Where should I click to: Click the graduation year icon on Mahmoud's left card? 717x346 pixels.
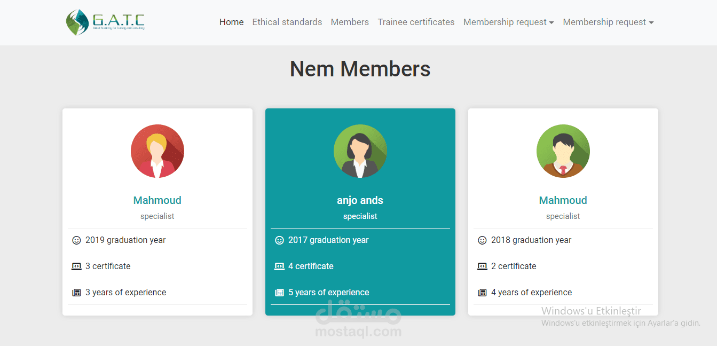point(76,240)
